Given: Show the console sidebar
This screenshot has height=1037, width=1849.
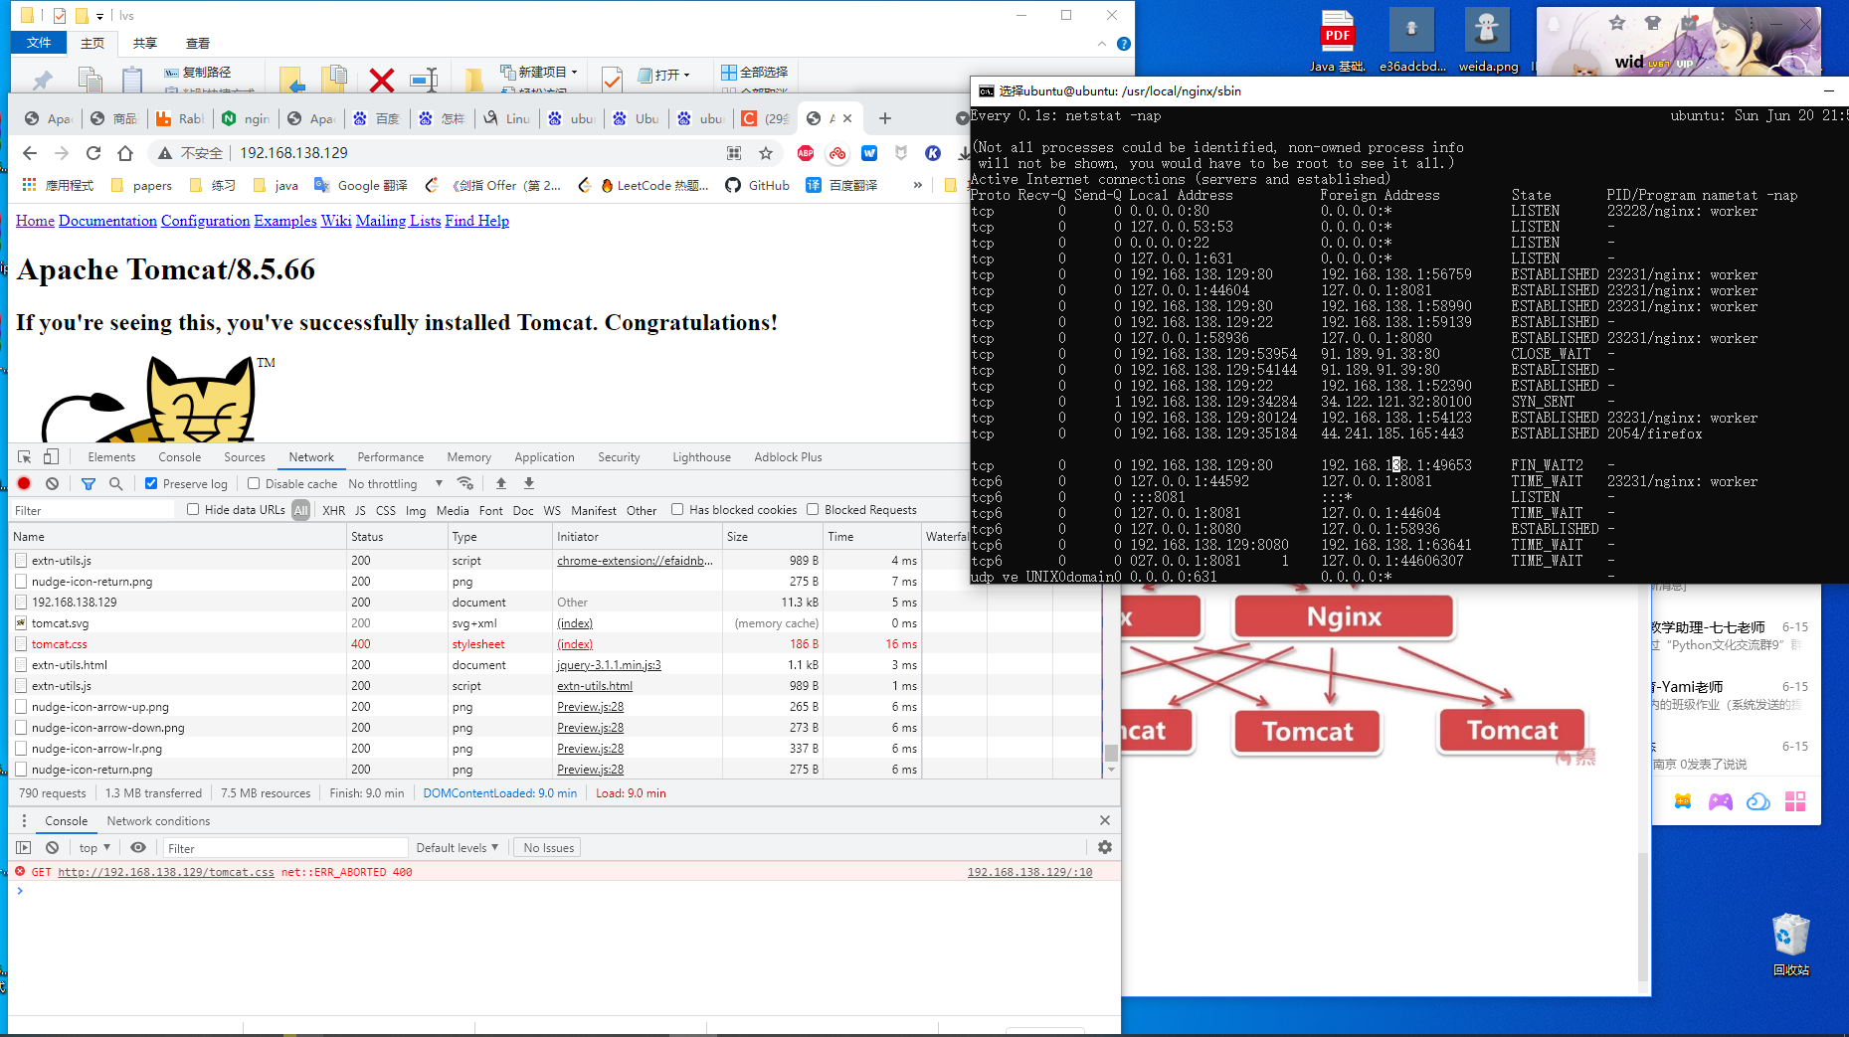Looking at the screenshot, I should click(x=24, y=848).
